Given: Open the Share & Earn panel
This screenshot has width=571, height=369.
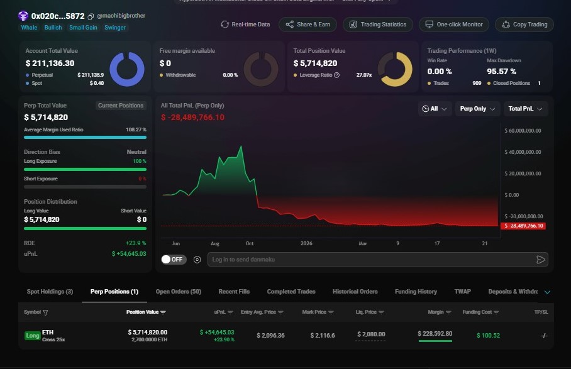Looking at the screenshot, I should coord(308,24).
